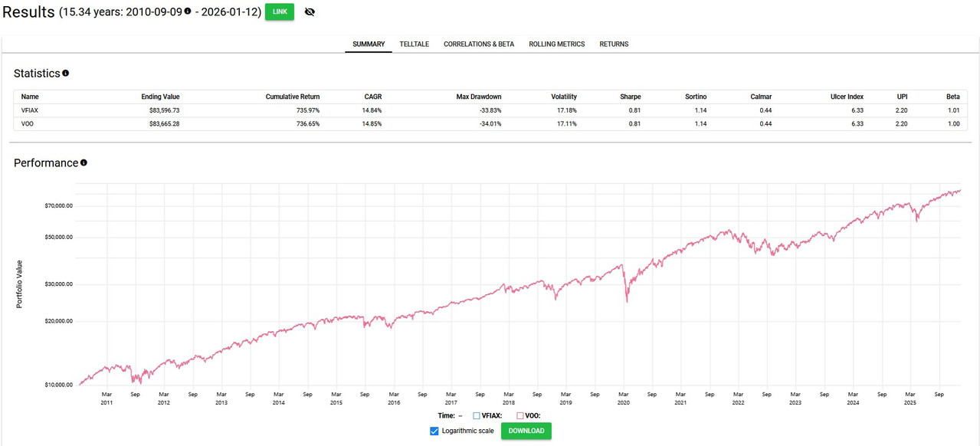Click VFIAX cumulative return 735.97%
Viewport: 980px width, 446px height.
coord(307,110)
